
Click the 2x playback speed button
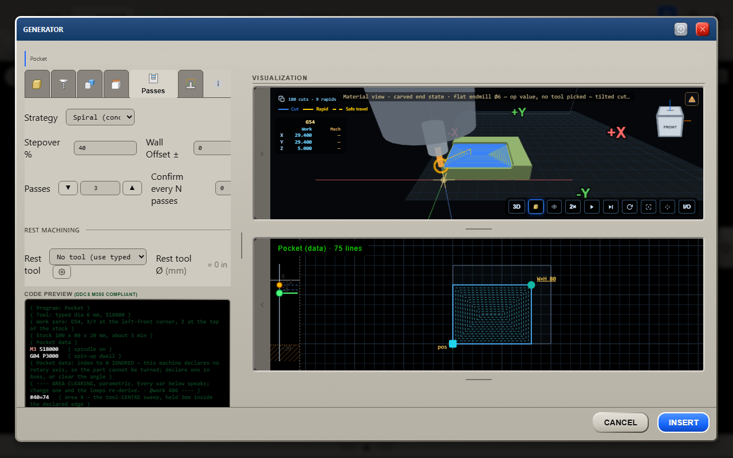(x=573, y=207)
